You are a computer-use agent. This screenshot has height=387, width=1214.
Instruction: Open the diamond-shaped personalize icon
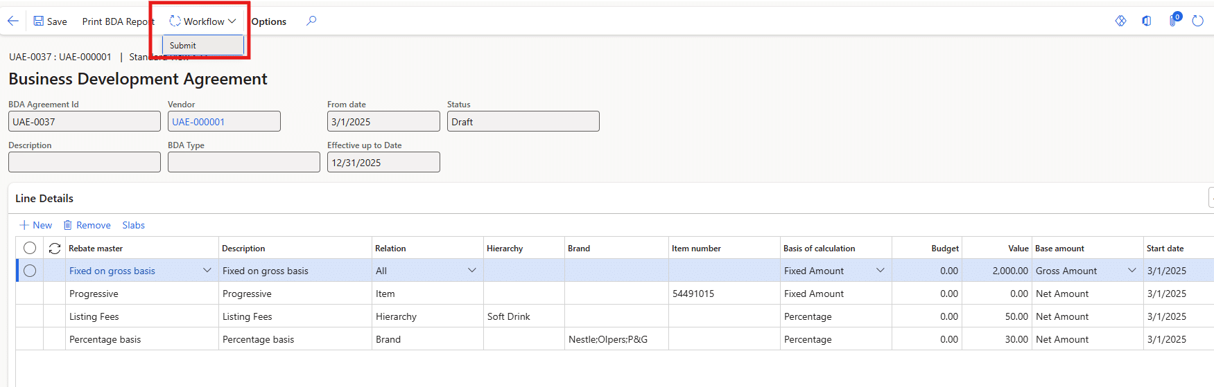pos(1120,21)
